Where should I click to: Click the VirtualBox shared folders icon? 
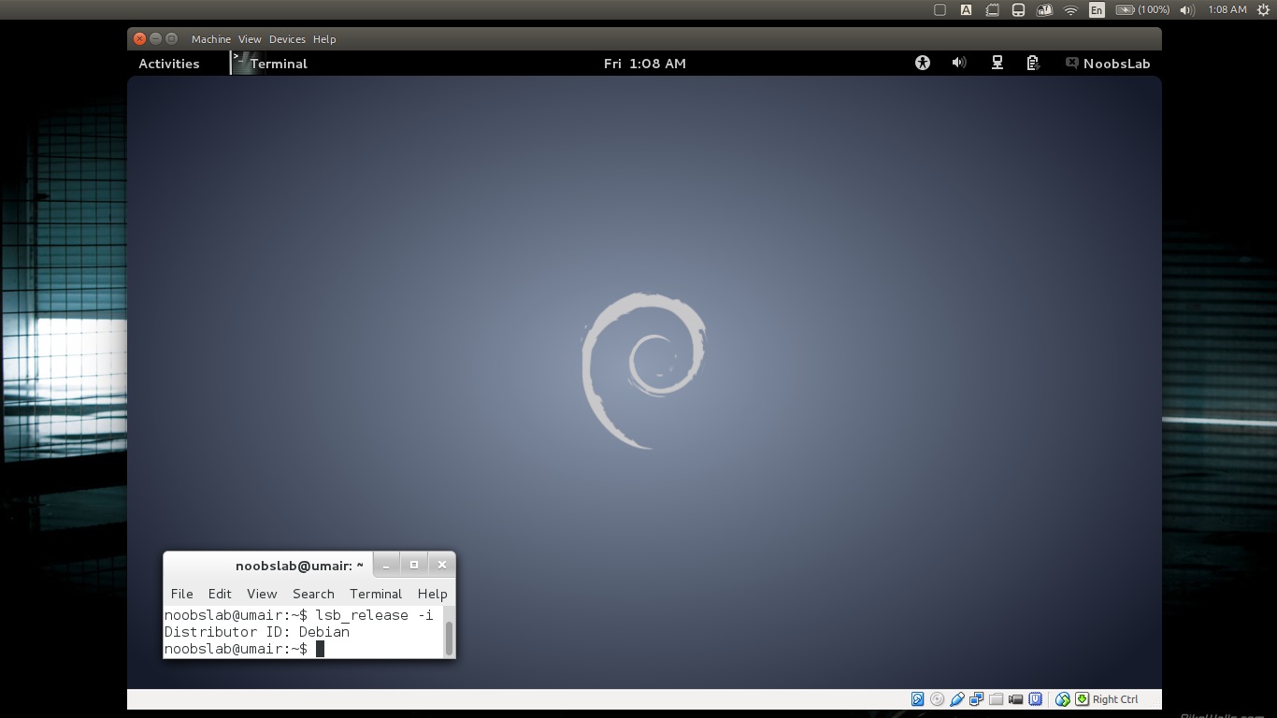point(996,699)
